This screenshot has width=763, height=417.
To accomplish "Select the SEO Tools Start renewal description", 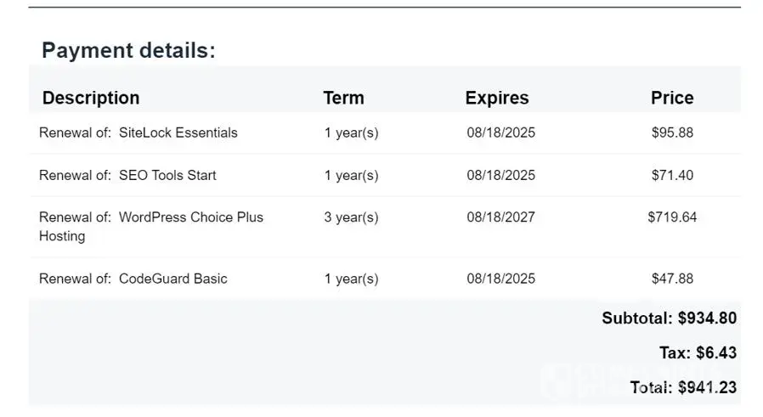I will [127, 175].
